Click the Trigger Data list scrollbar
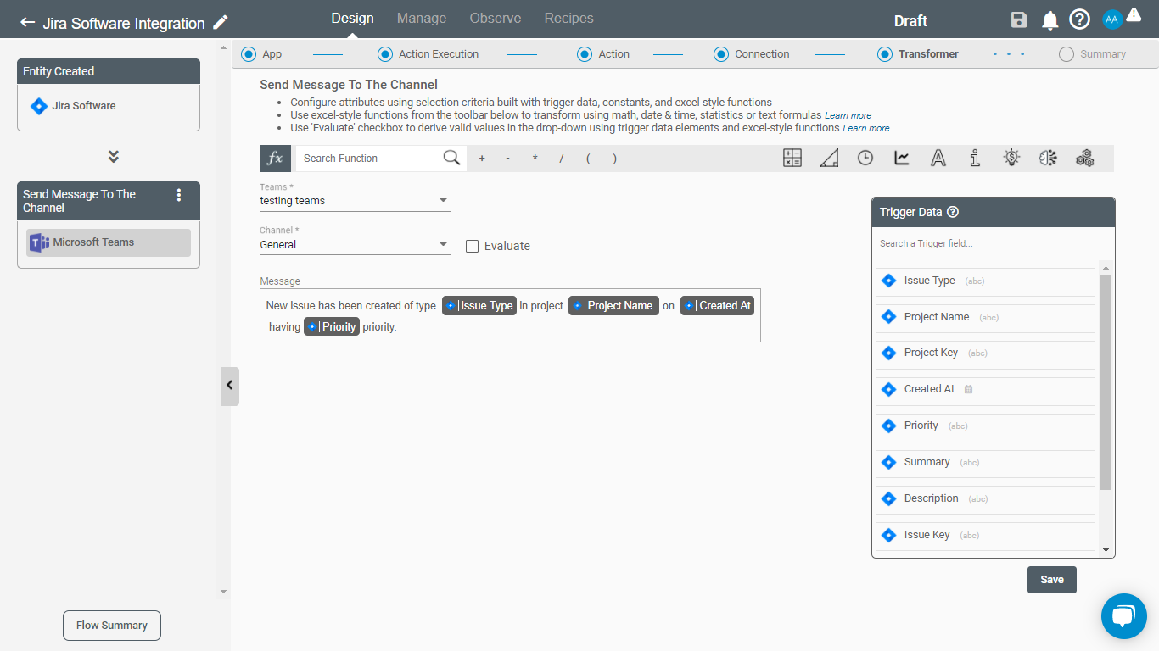Viewport: 1159px width, 651px height. (1106, 381)
